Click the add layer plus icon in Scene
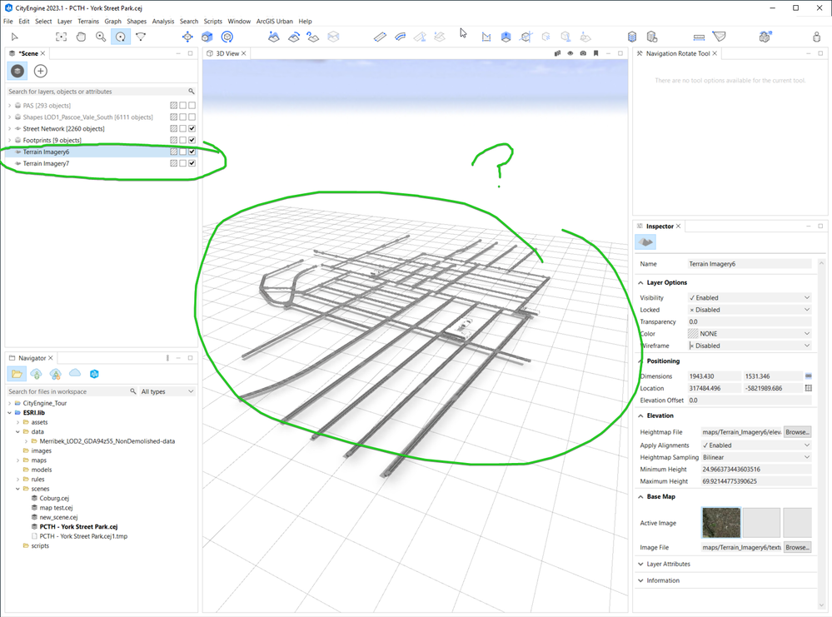Viewport: 832px width, 617px height. point(40,72)
